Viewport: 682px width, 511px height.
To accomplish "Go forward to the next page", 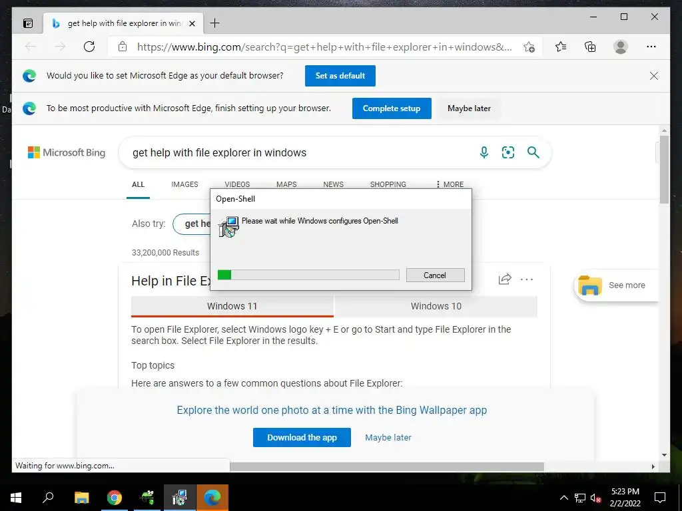I will (x=60, y=47).
